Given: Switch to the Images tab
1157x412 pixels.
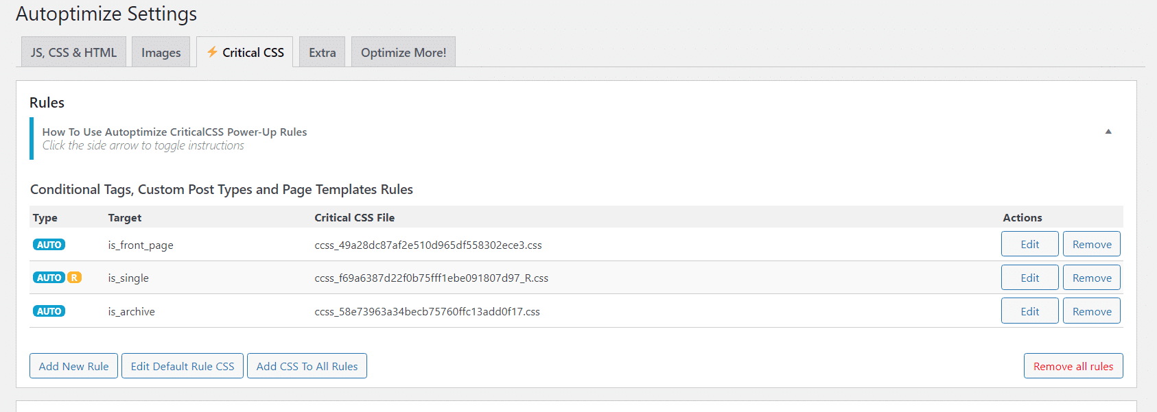Looking at the screenshot, I should 161,52.
